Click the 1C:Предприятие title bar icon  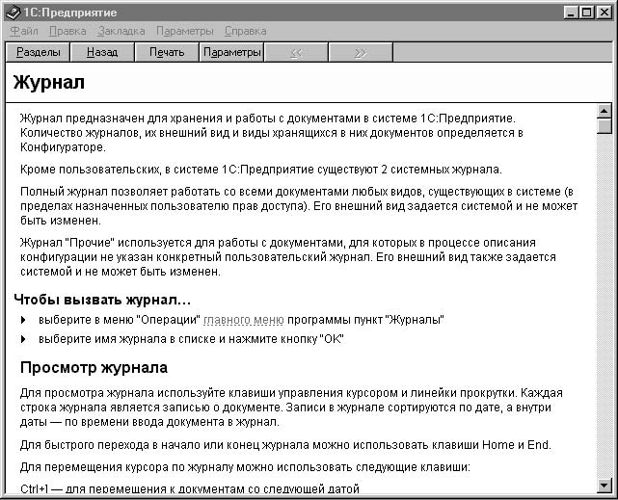[x=13, y=12]
